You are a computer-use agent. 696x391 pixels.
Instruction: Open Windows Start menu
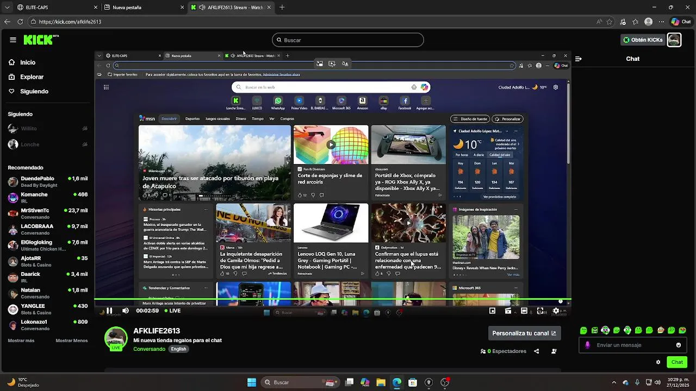[251, 382]
